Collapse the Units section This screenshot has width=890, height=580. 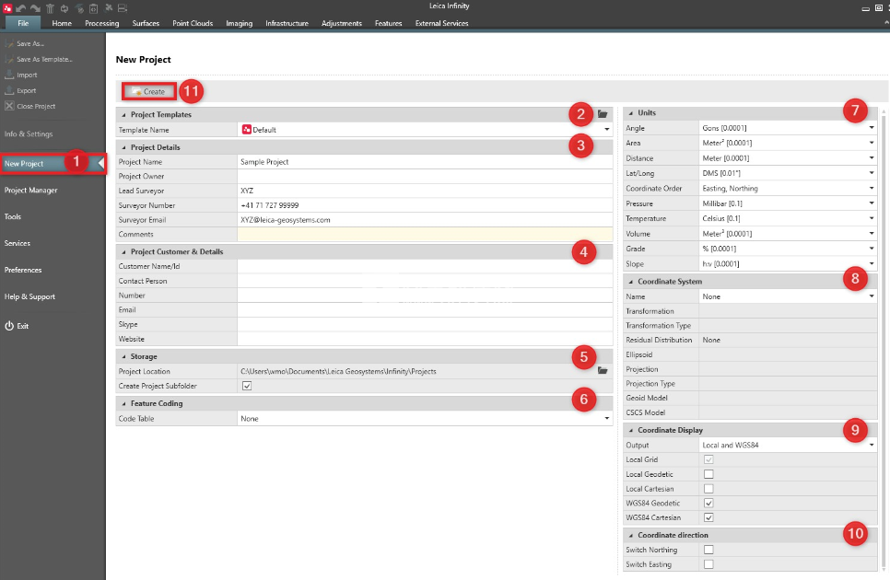[630, 113]
